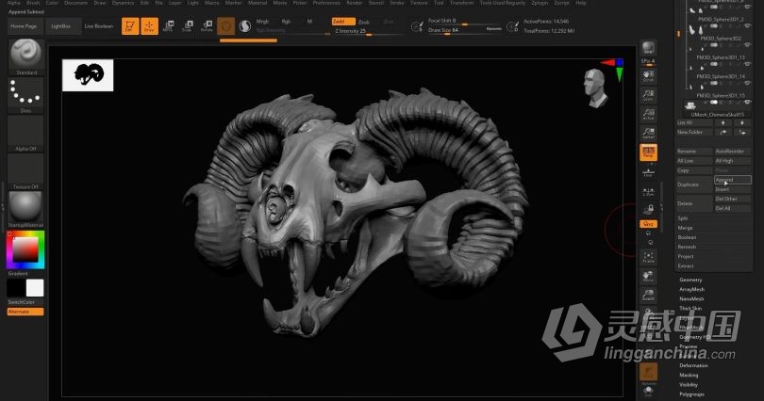Click the Actual size icon
This screenshot has width=764, height=401.
648,114
